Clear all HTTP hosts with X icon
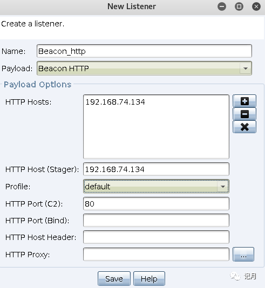265x288 pixels. tap(244, 127)
